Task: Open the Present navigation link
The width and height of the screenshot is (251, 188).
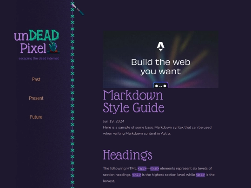Action: pyautogui.click(x=36, y=98)
